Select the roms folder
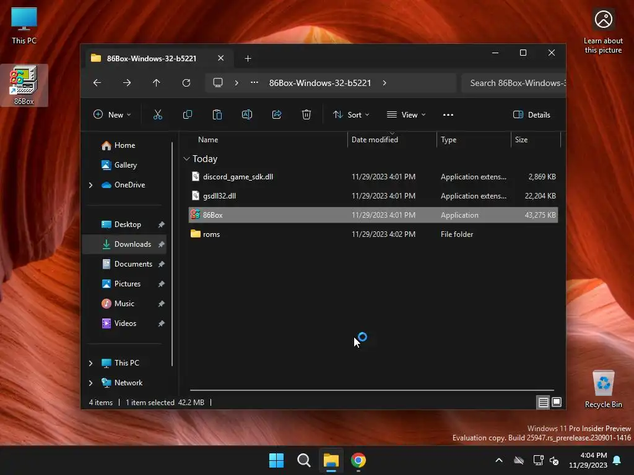 [x=373, y=234]
